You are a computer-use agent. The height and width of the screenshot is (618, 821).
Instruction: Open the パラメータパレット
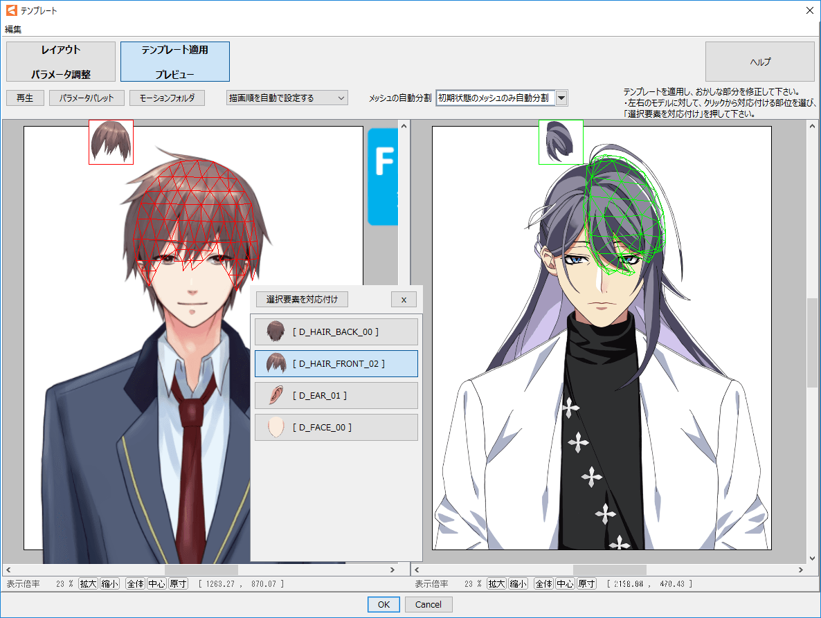[87, 98]
